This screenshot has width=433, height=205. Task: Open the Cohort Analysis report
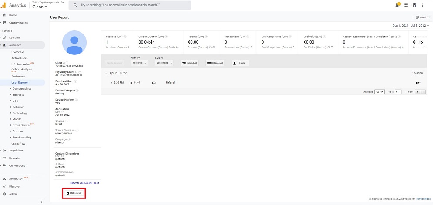(x=21, y=70)
